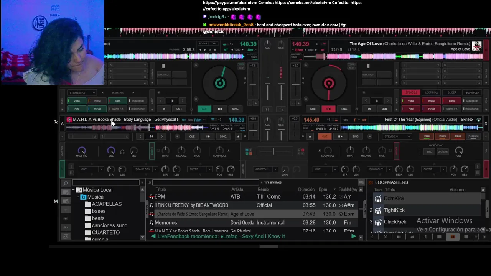Play/pause the Body Language deck
Screen dimensions: 491x276
click(207, 136)
